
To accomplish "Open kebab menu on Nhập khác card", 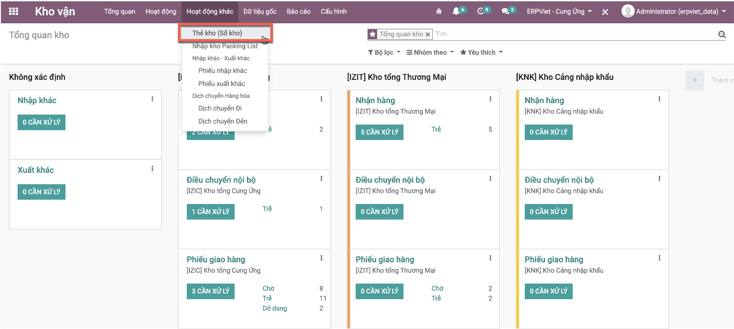I will tap(153, 99).
